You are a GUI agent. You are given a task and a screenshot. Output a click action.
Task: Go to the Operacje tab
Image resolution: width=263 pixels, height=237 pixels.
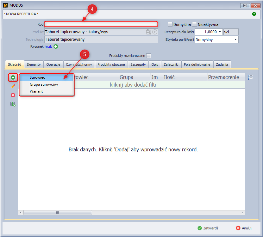53,64
